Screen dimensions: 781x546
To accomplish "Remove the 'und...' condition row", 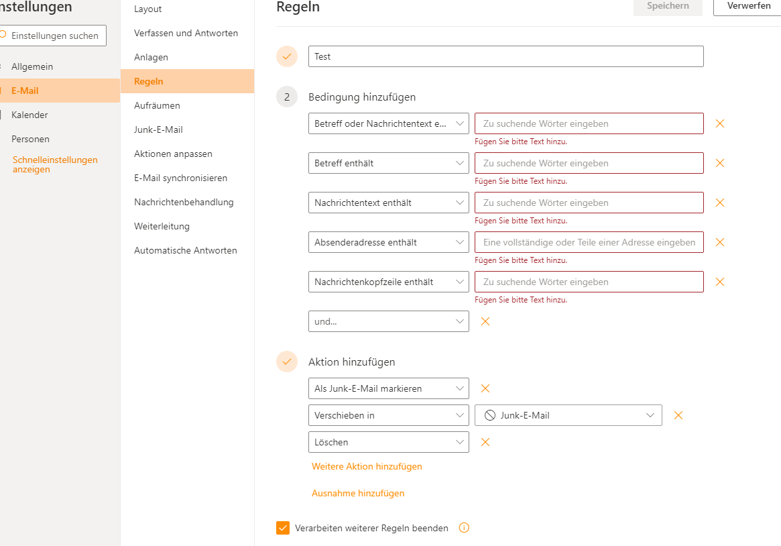I will 485,321.
